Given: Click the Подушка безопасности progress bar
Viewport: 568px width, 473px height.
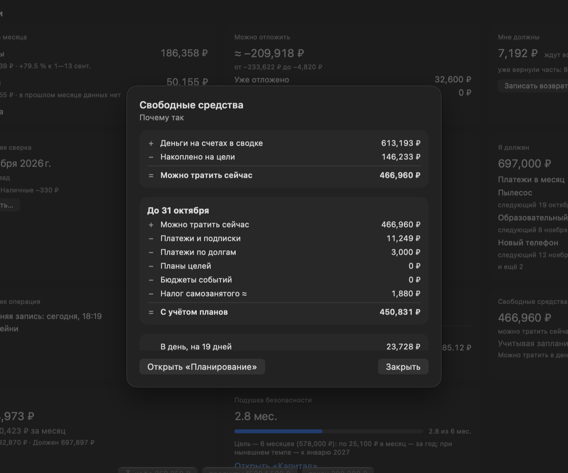Looking at the screenshot, I should pyautogui.click(x=329, y=431).
